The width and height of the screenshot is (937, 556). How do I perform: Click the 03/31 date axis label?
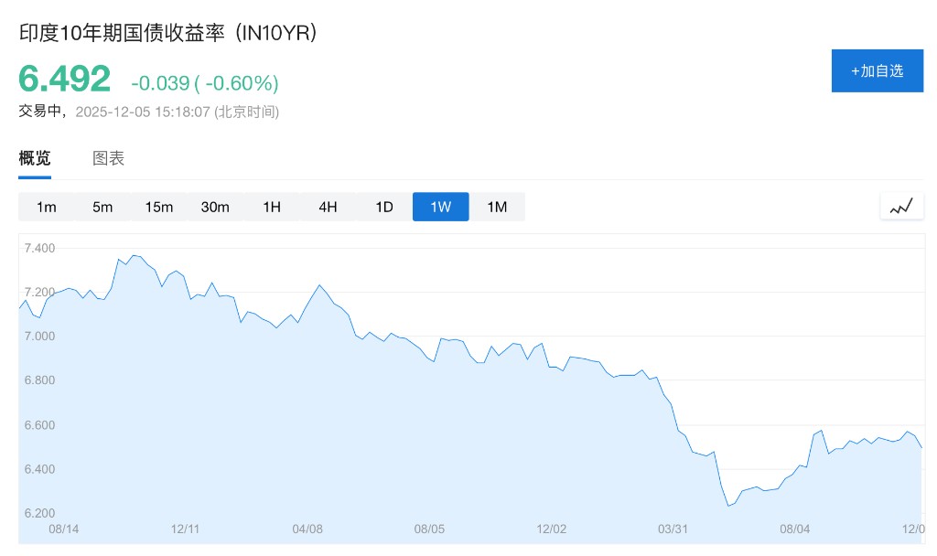click(673, 529)
